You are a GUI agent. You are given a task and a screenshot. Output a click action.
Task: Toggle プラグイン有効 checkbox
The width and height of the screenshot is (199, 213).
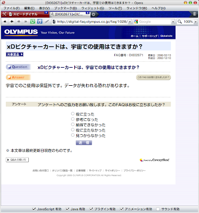(x=91, y=209)
